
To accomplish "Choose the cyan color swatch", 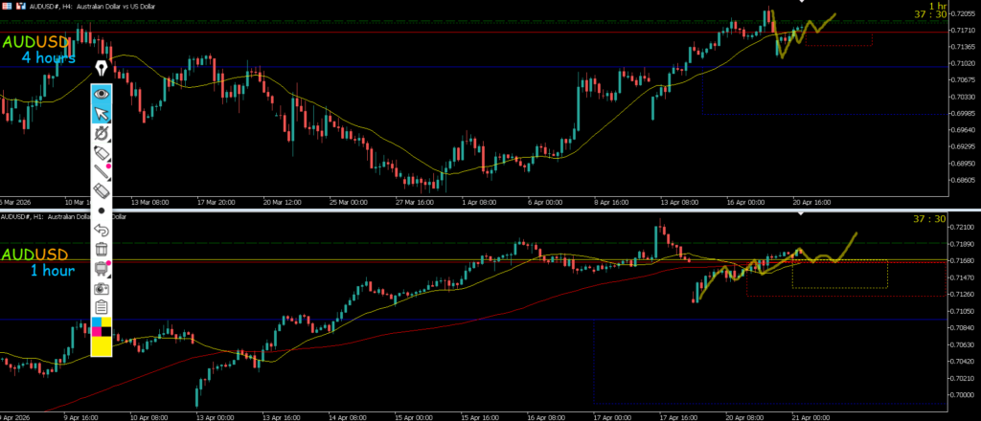I will coord(96,321).
